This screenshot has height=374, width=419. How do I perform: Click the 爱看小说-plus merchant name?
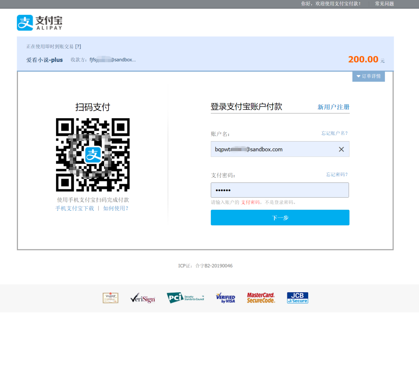pyautogui.click(x=44, y=60)
